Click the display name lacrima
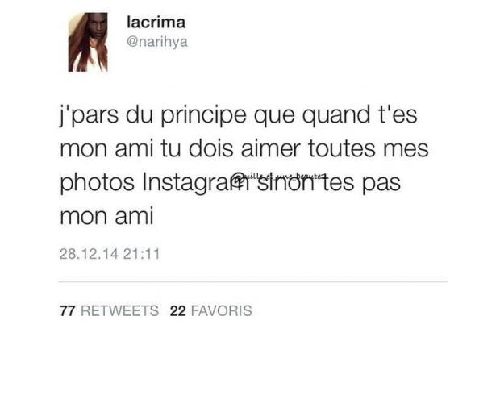Image resolution: width=500 pixels, height=395 pixels. (156, 23)
